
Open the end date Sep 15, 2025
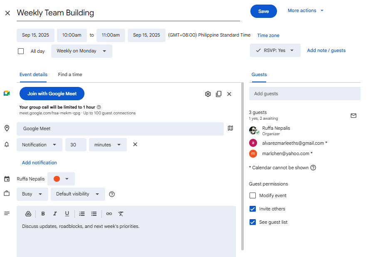tap(146, 35)
